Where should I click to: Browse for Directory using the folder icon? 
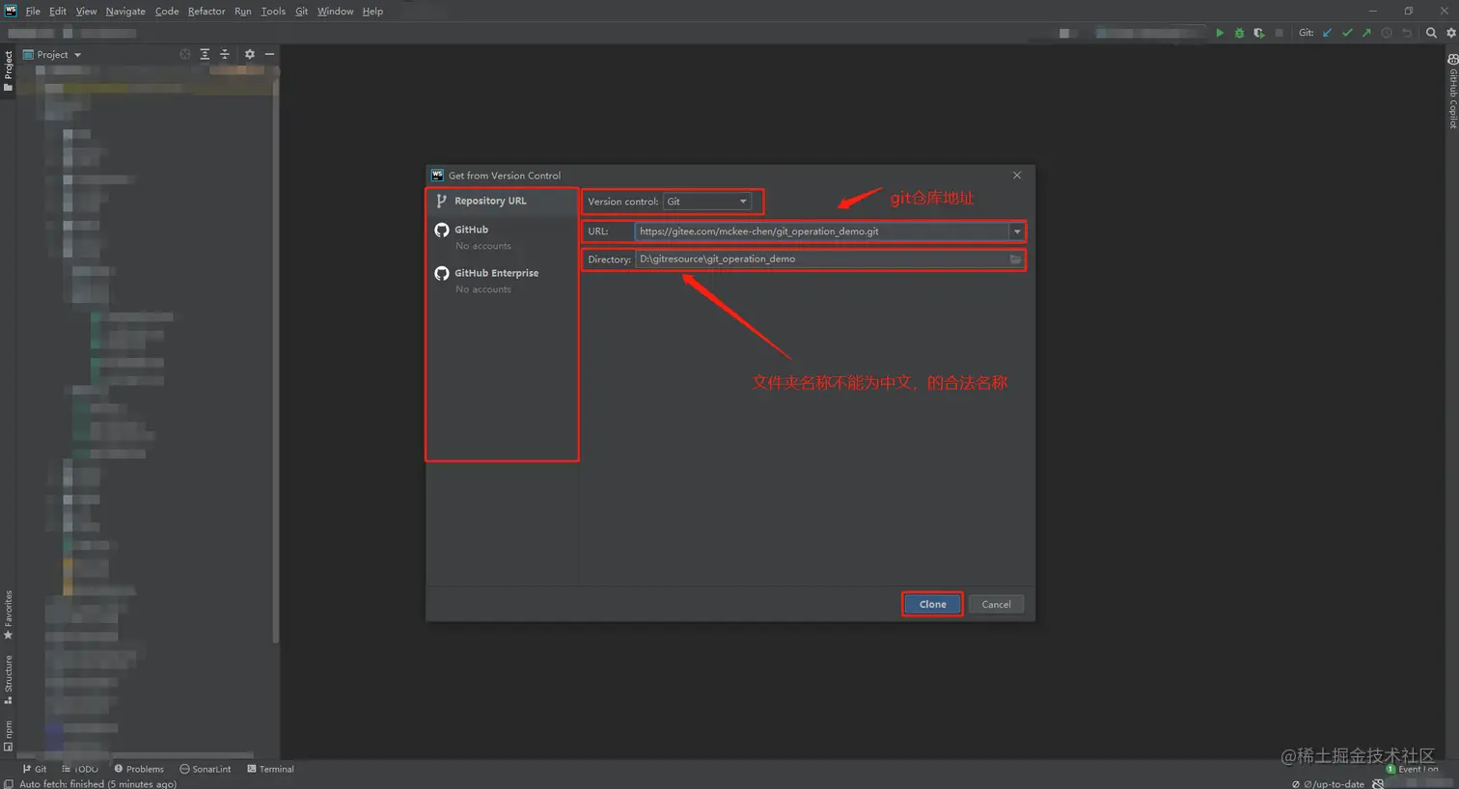[1014, 258]
